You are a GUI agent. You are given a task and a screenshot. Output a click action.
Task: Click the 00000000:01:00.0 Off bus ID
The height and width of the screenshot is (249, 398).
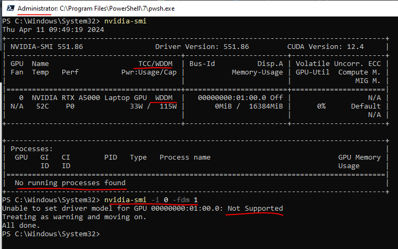[x=240, y=98]
